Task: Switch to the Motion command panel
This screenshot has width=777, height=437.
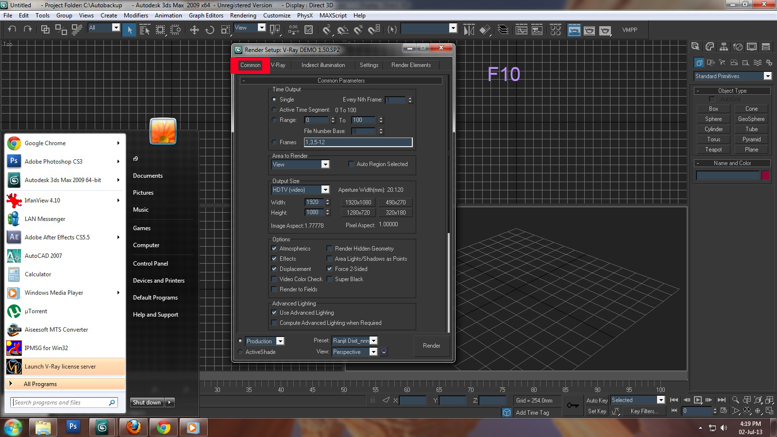Action: point(738,47)
